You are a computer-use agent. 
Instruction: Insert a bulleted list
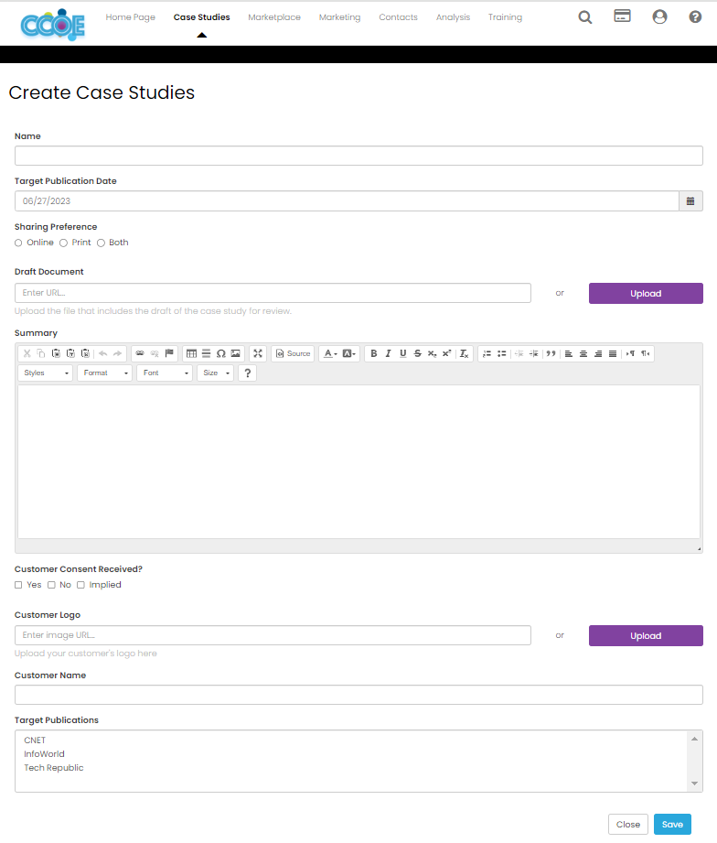[x=502, y=353]
